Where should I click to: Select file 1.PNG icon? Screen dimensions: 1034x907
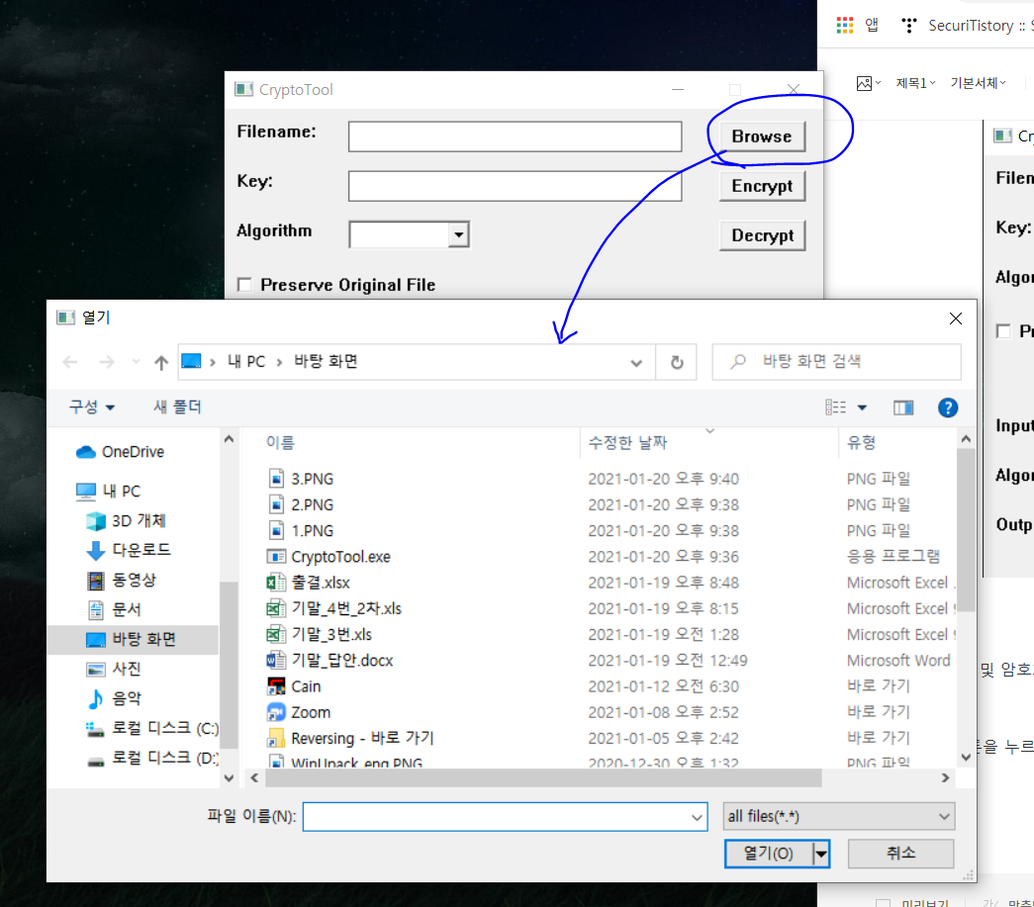pyautogui.click(x=277, y=530)
